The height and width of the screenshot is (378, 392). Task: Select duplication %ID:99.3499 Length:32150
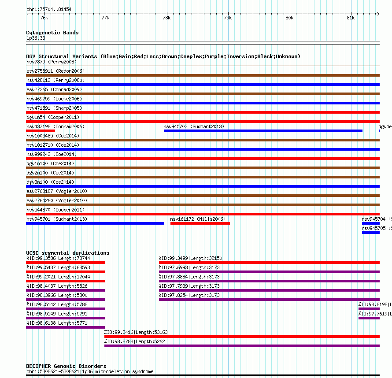tap(269, 263)
